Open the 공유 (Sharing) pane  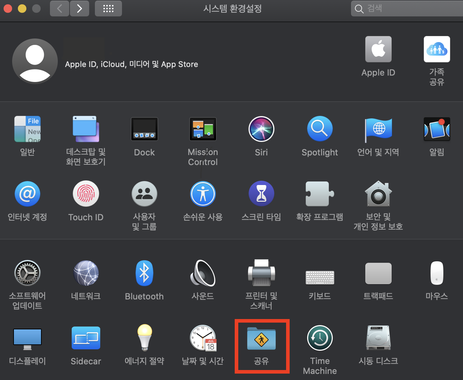tap(261, 339)
